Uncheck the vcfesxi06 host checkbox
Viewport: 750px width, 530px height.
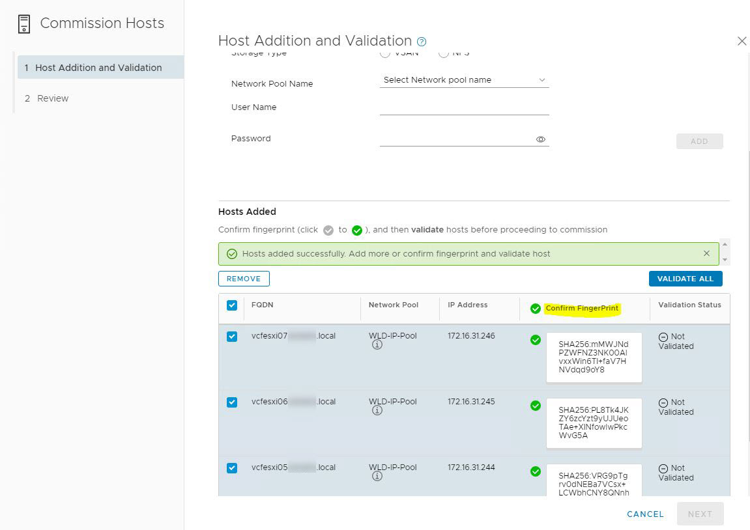pyautogui.click(x=232, y=402)
